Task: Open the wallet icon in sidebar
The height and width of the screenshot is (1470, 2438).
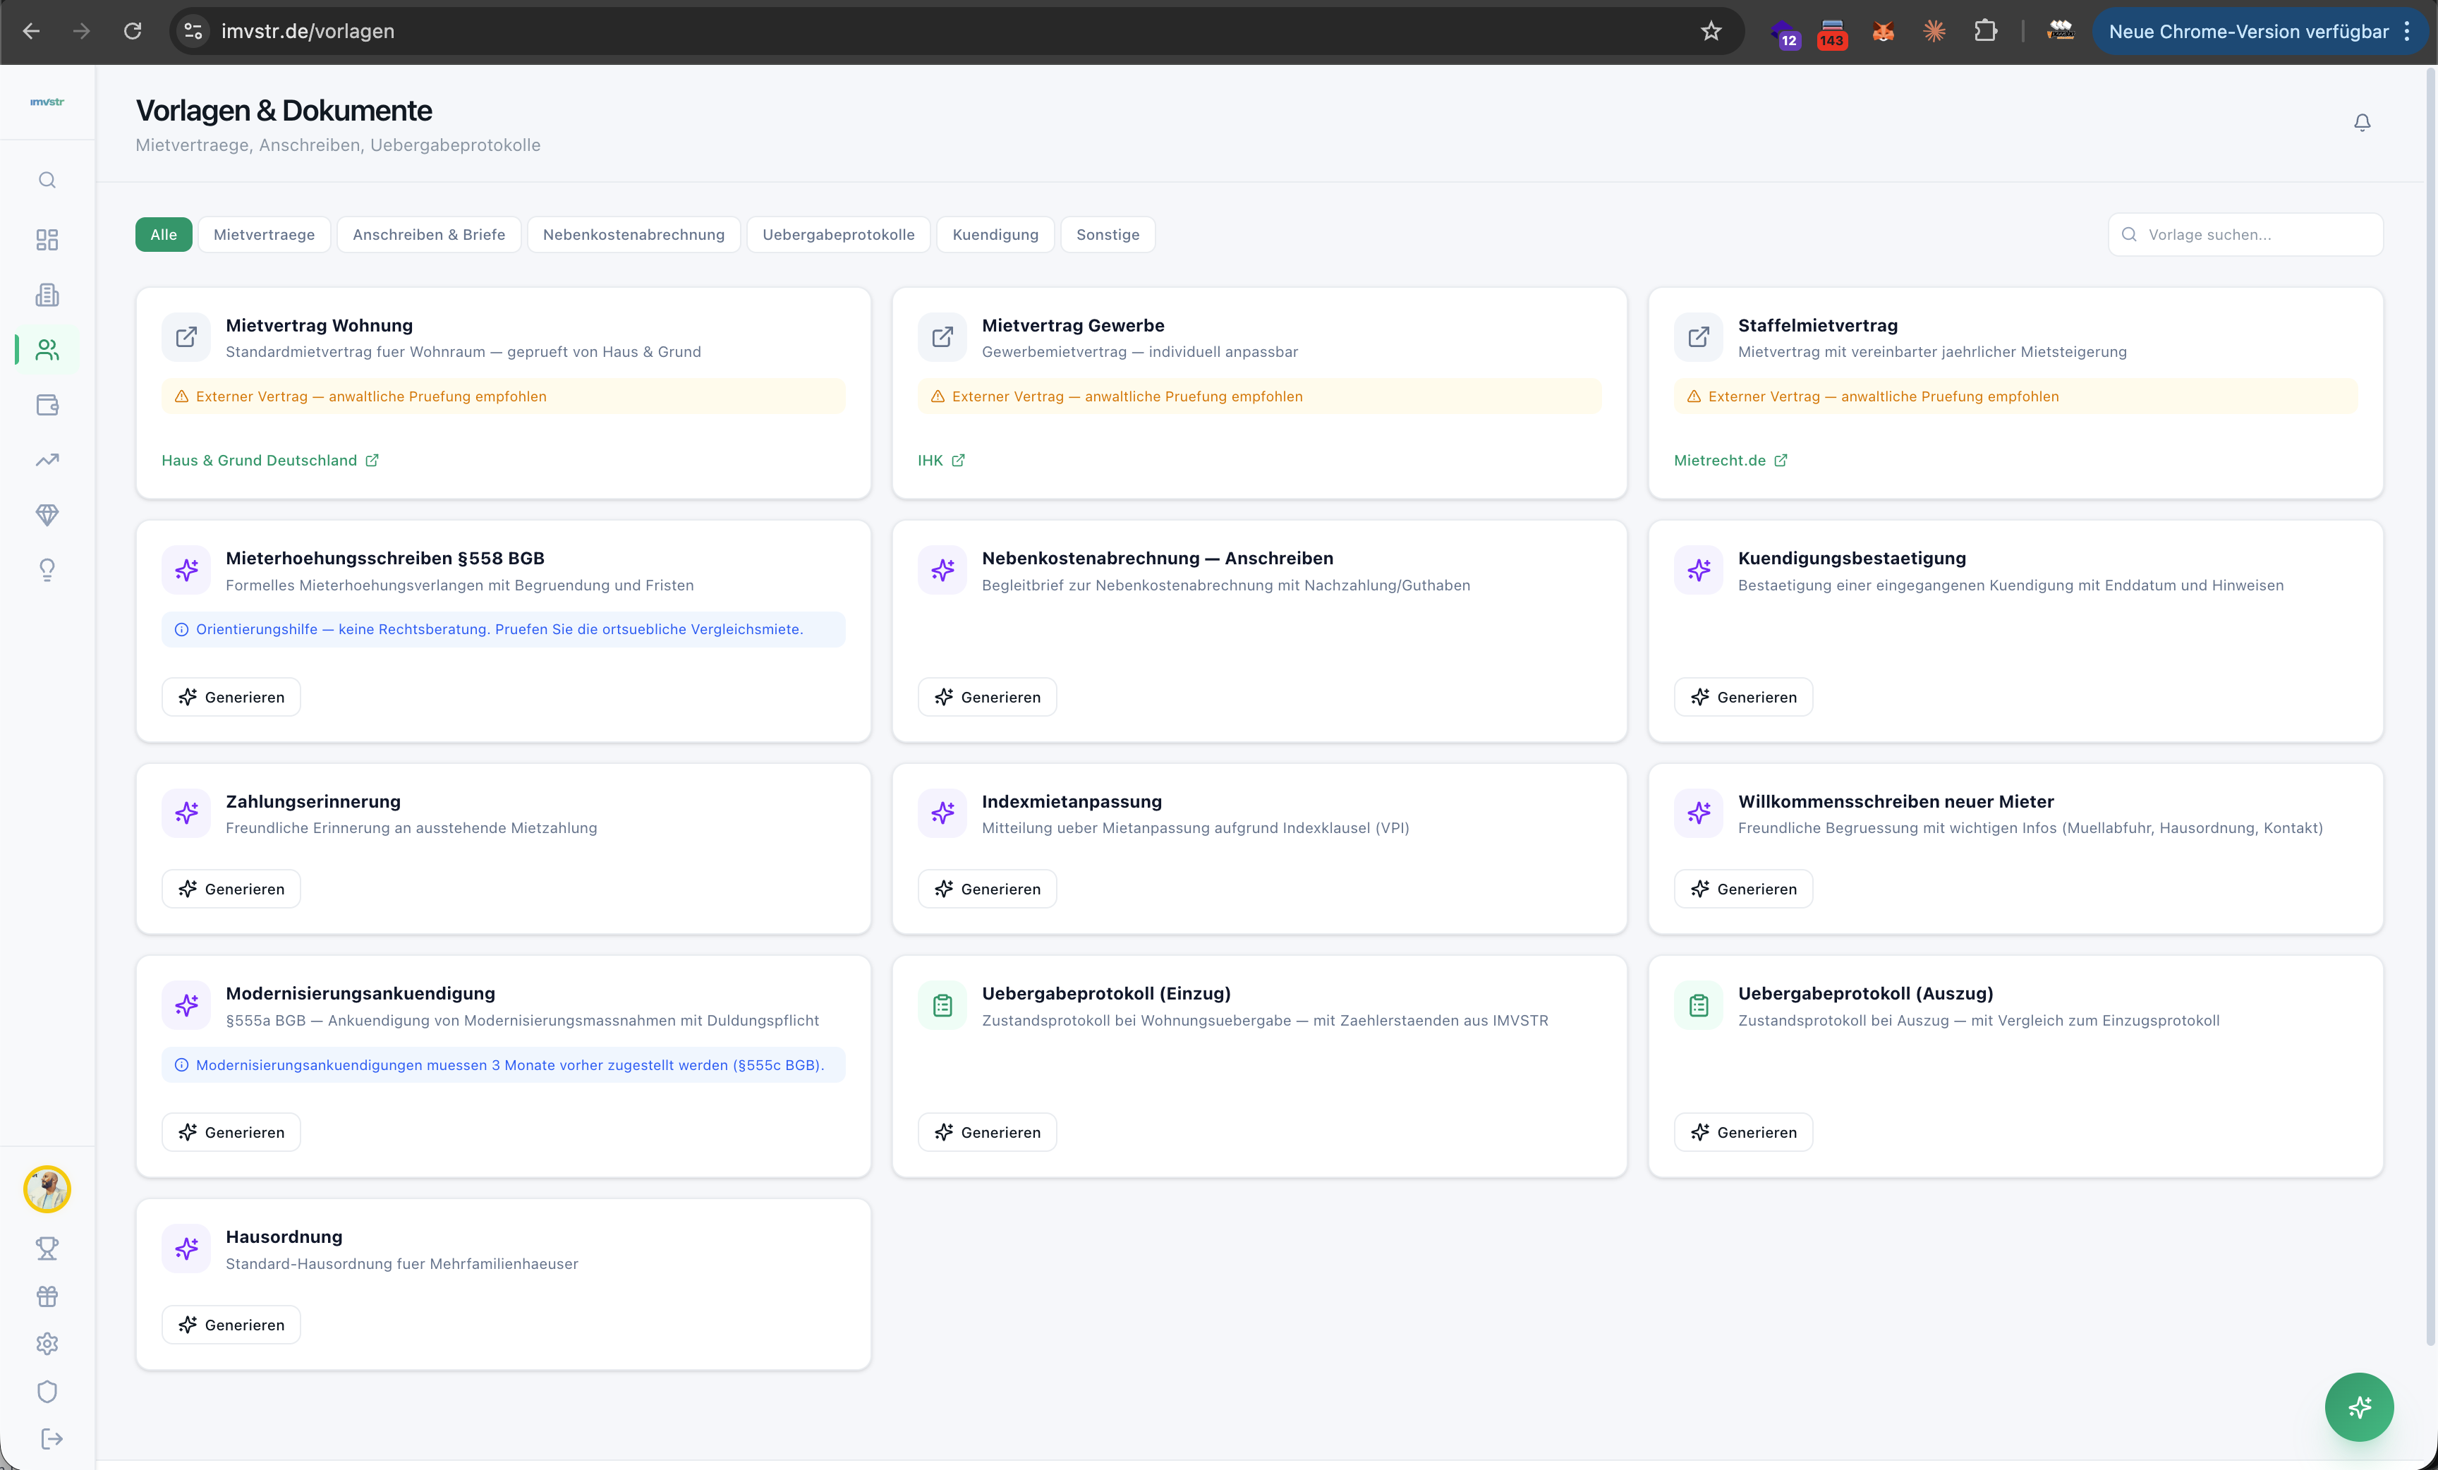Action: pos(47,405)
